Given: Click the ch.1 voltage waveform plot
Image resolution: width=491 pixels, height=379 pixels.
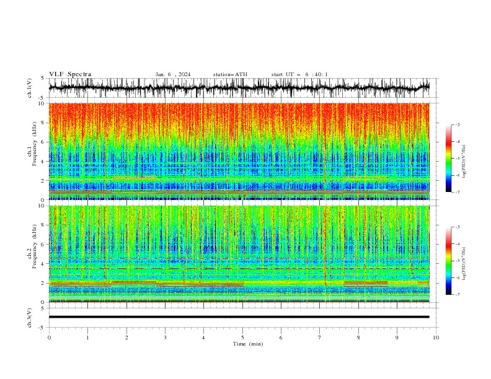Looking at the screenshot, I should [239, 88].
